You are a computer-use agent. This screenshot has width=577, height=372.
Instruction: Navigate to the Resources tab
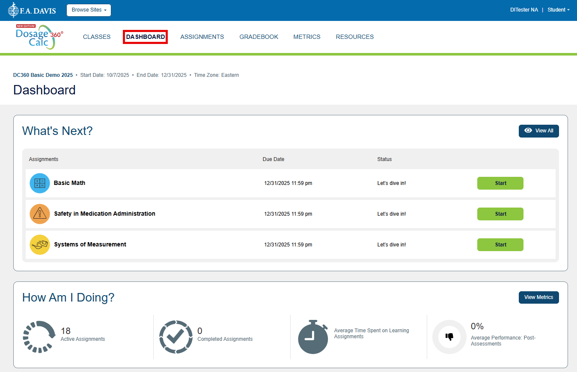tap(355, 37)
